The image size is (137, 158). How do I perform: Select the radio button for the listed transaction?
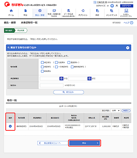click(10, 126)
